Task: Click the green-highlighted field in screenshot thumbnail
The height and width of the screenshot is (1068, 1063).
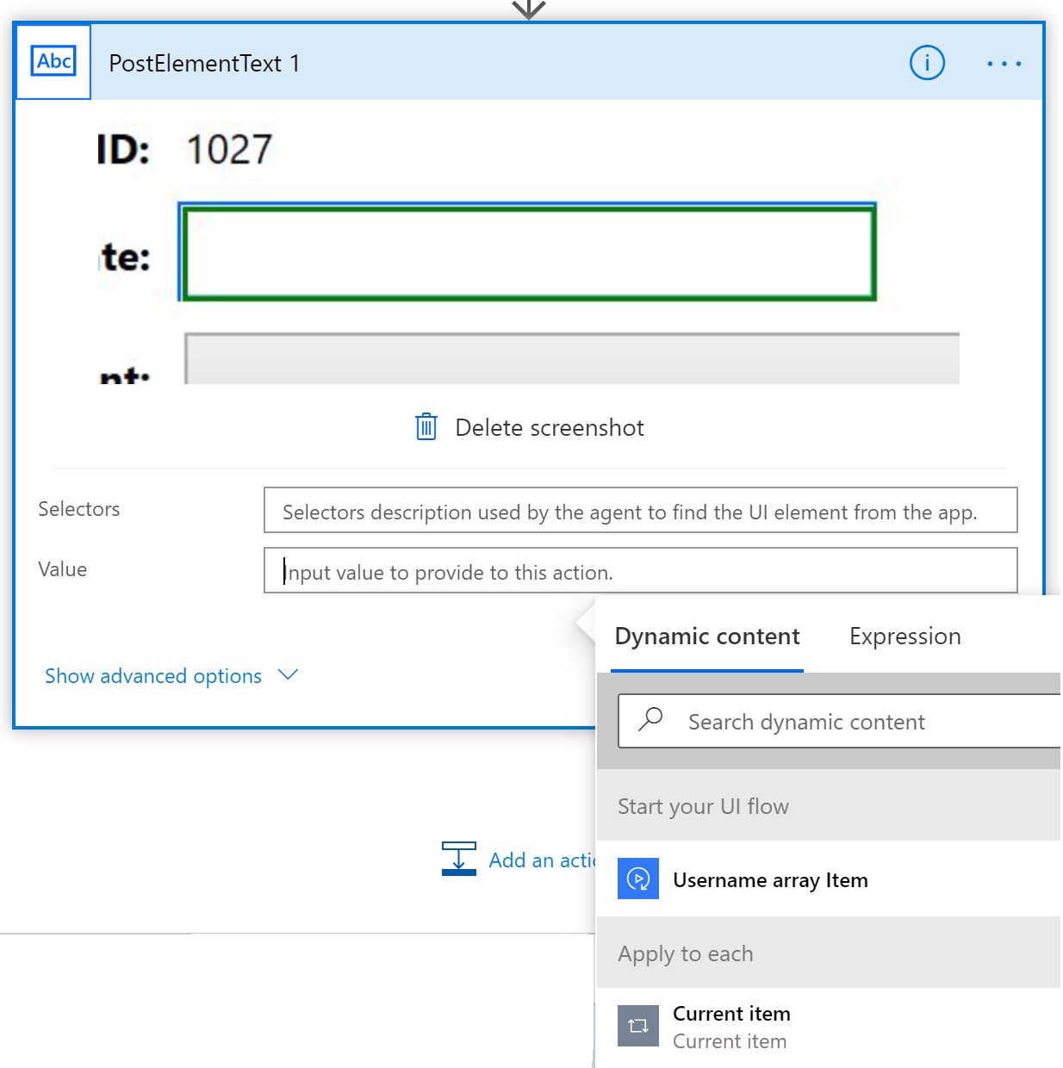Action: 527,253
